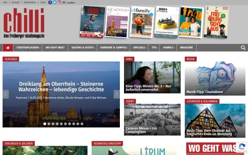Select the eighth slider dot
This screenshot has height=155, width=248.
pos(74,124)
